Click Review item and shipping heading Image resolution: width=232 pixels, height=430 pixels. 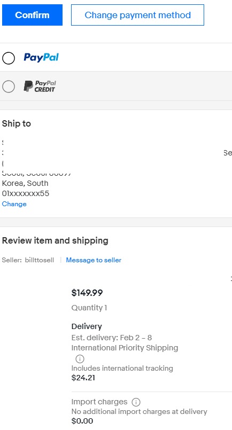pyautogui.click(x=55, y=240)
